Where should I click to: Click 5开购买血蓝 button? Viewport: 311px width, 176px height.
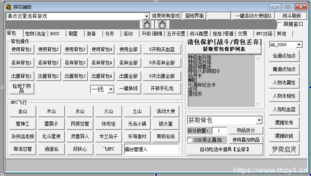coord(162,49)
